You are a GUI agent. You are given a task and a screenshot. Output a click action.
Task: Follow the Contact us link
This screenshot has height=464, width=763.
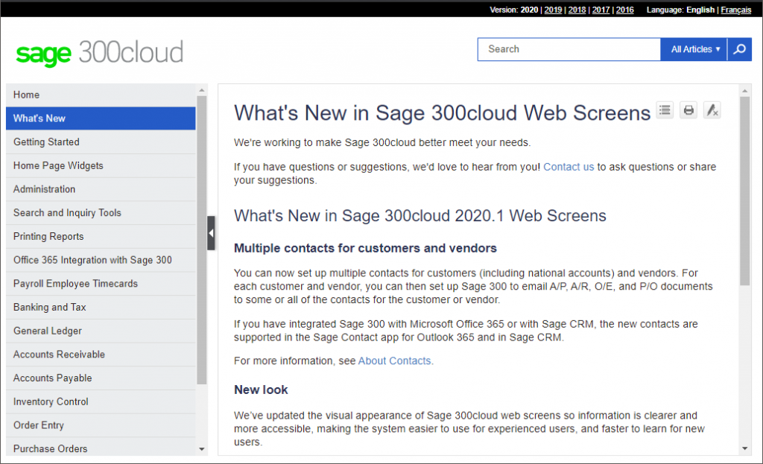569,167
